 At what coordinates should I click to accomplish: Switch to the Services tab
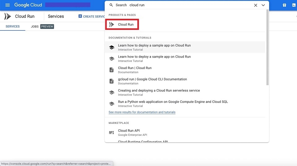click(x=13, y=26)
